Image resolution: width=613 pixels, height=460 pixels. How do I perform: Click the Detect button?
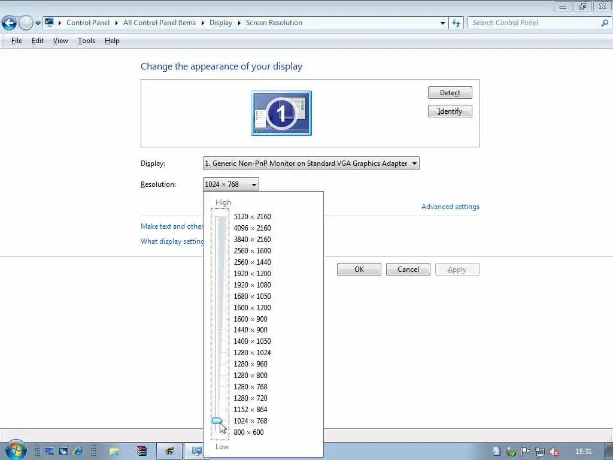point(450,93)
